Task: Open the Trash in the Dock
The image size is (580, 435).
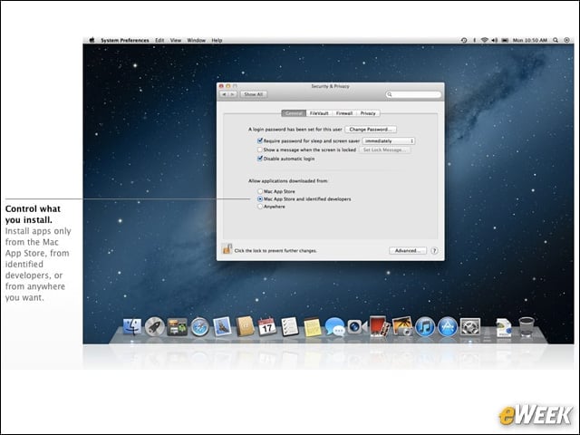Action: pos(527,327)
